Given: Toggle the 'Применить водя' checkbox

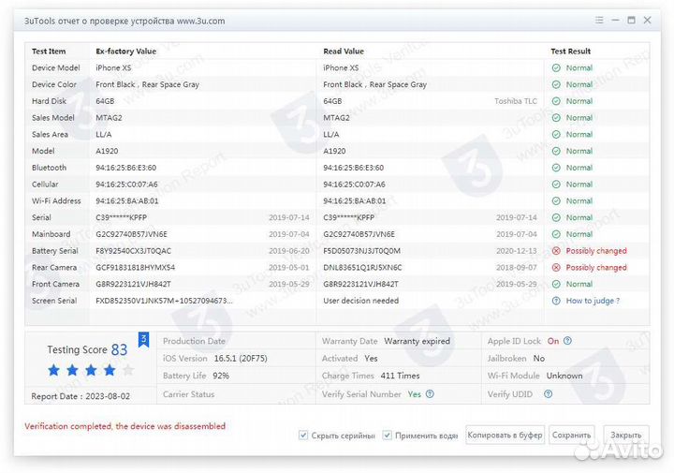Looking at the screenshot, I should coord(387,436).
